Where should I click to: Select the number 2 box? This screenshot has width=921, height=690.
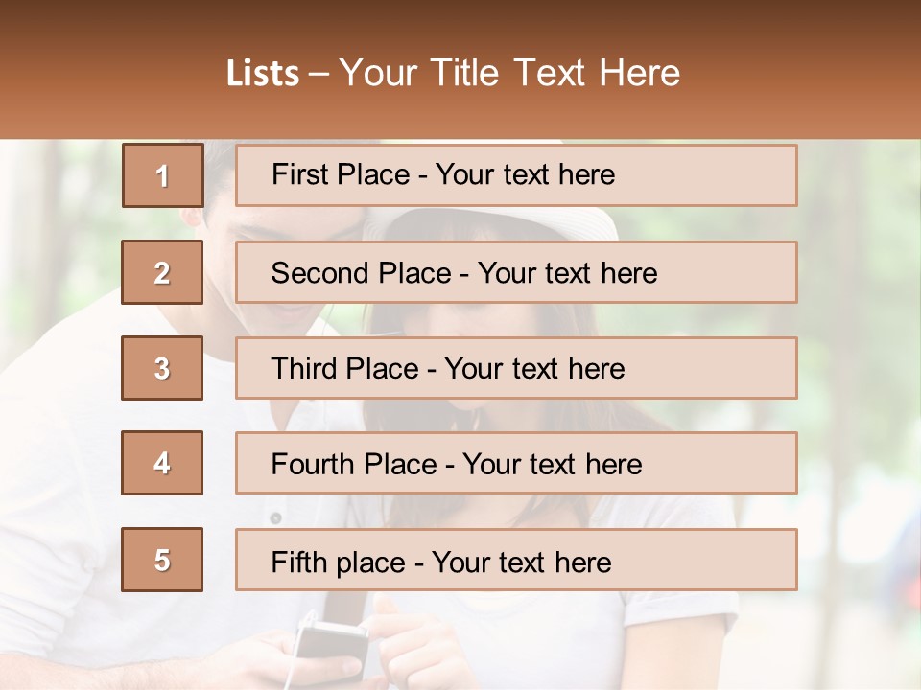pyautogui.click(x=162, y=272)
